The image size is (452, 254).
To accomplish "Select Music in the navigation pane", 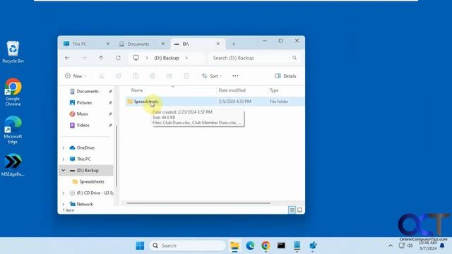I will click(83, 114).
